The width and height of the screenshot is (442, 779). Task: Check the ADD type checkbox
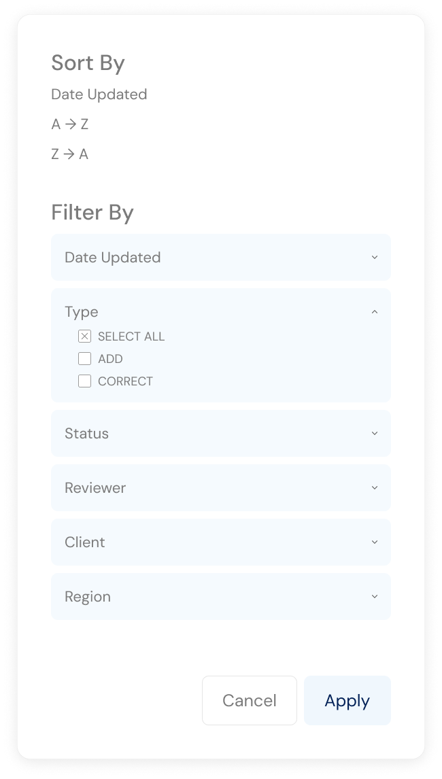84,359
